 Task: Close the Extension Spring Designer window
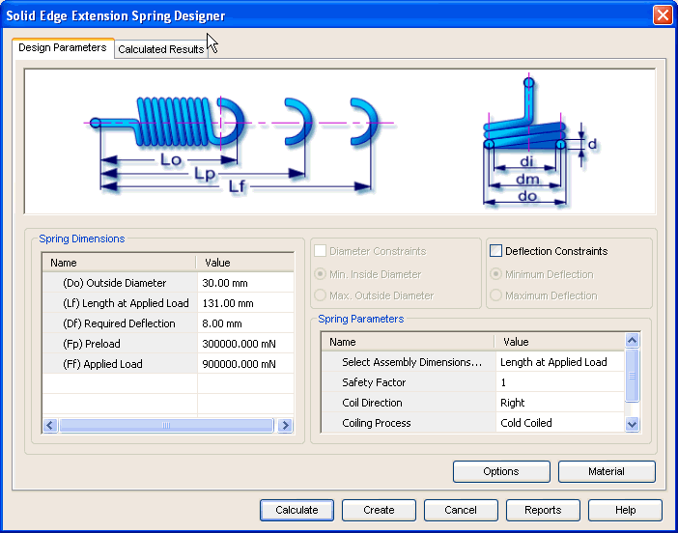663,15
